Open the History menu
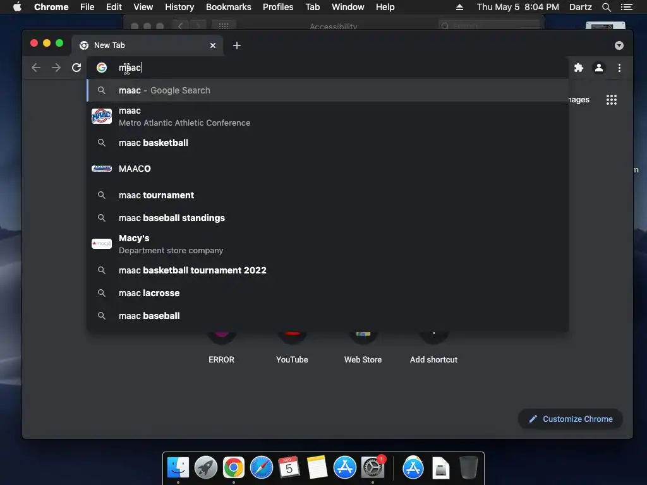The image size is (647, 485). 179,7
